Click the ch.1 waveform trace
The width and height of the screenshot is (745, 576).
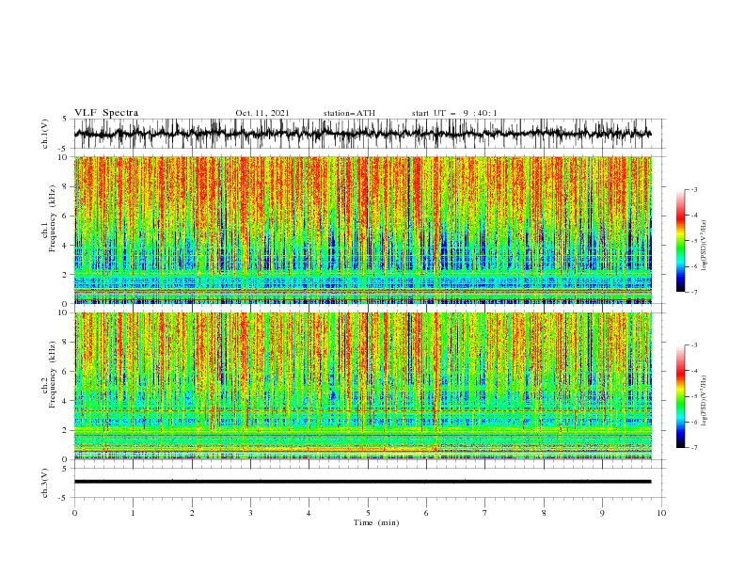pyautogui.click(x=362, y=134)
